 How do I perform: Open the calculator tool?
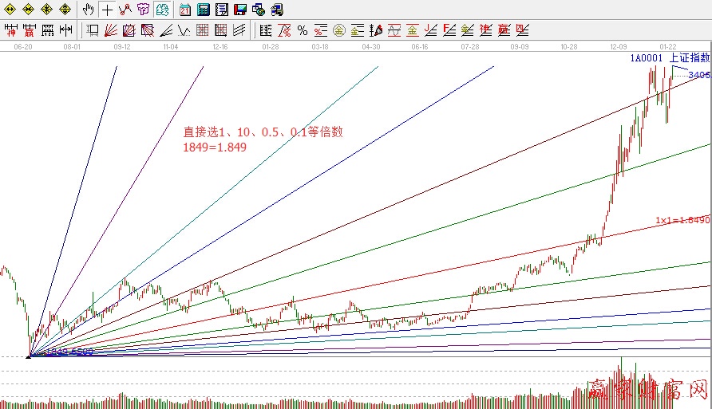click(x=204, y=10)
